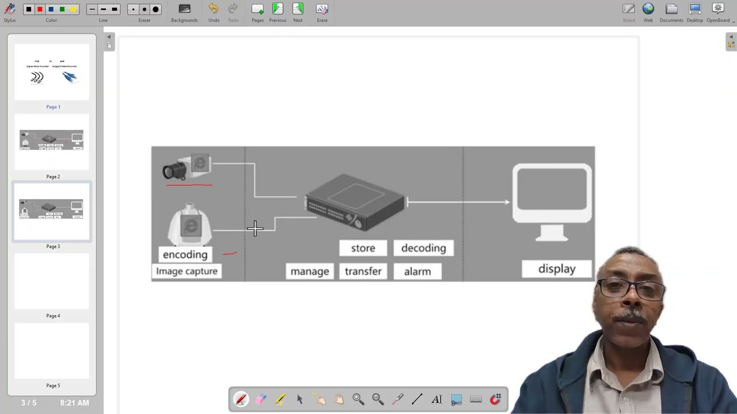Screen dimensions: 737x414
Task: Click the 'encoding' label in diagram
Action: pos(185,255)
